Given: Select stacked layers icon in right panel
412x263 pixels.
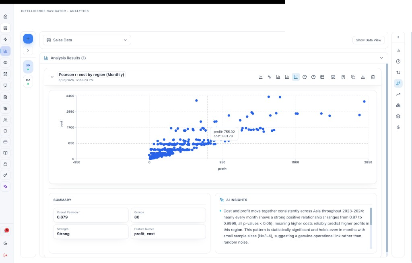Looking at the screenshot, I should pyautogui.click(x=398, y=116).
